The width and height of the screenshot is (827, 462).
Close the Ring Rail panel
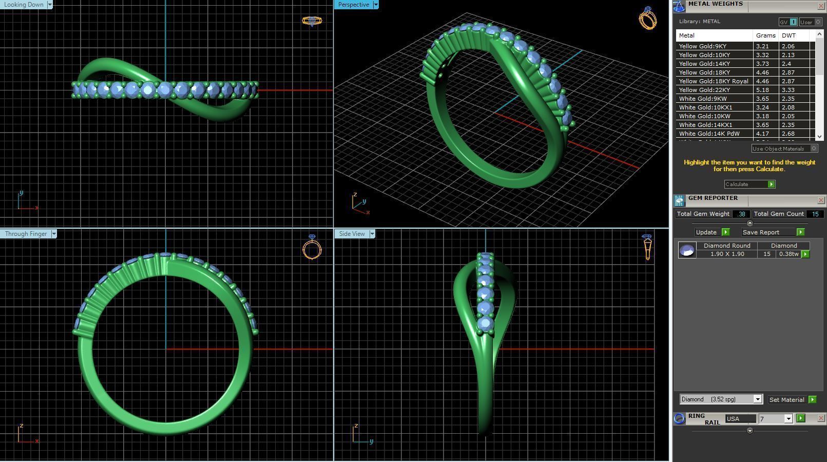coord(821,418)
